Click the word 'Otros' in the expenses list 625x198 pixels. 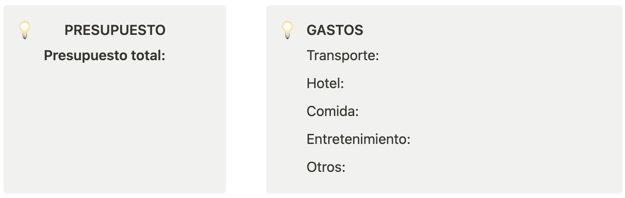[x=324, y=167]
